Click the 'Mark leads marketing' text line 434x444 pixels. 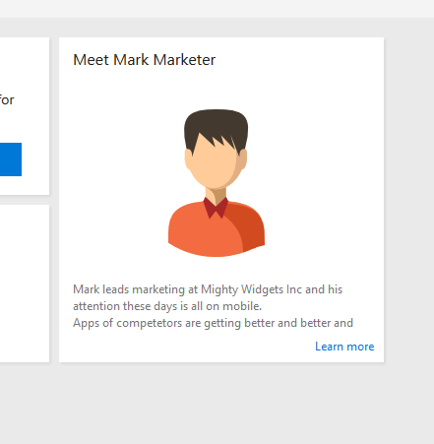[208, 289]
